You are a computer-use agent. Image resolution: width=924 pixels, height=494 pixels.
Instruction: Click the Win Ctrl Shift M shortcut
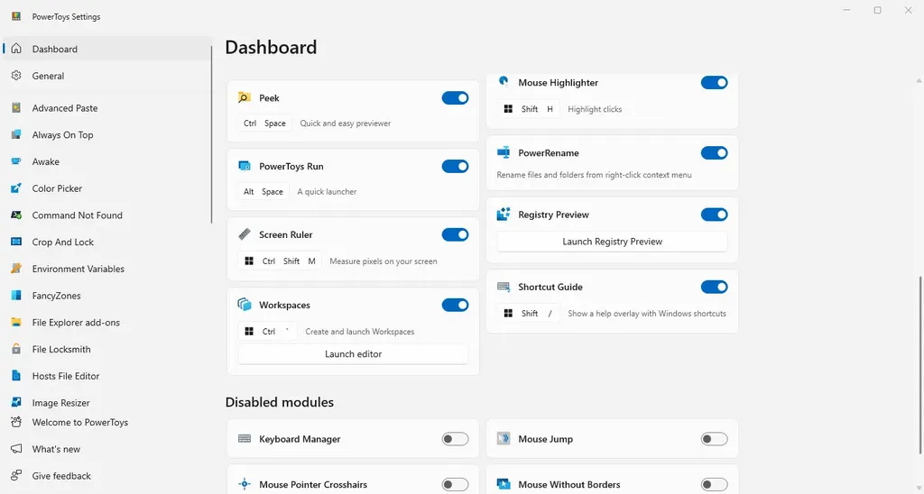(280, 261)
